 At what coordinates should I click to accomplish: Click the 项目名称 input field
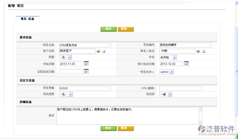point(85,45)
